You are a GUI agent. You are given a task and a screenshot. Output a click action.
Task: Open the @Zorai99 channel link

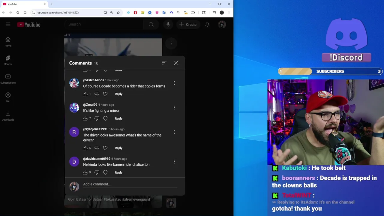pos(90,105)
